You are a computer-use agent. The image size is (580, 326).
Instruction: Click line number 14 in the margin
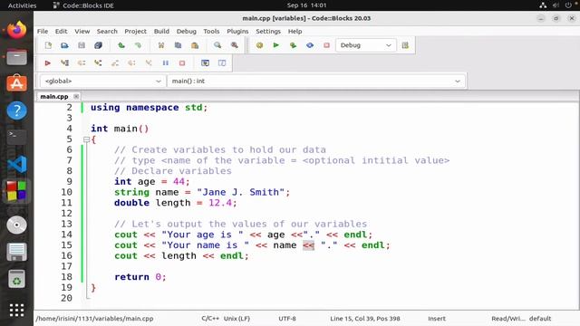(66, 235)
